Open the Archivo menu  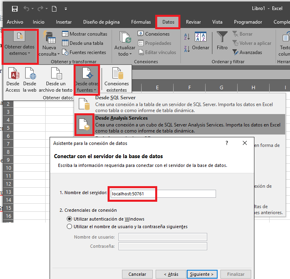coord(15,22)
